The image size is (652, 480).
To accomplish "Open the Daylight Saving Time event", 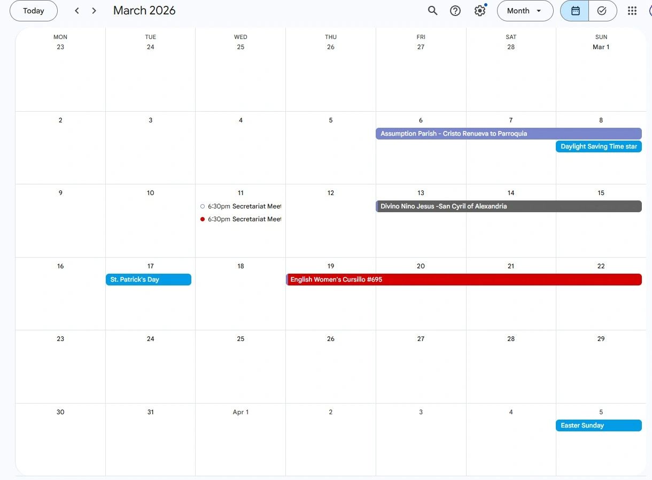I will point(599,146).
